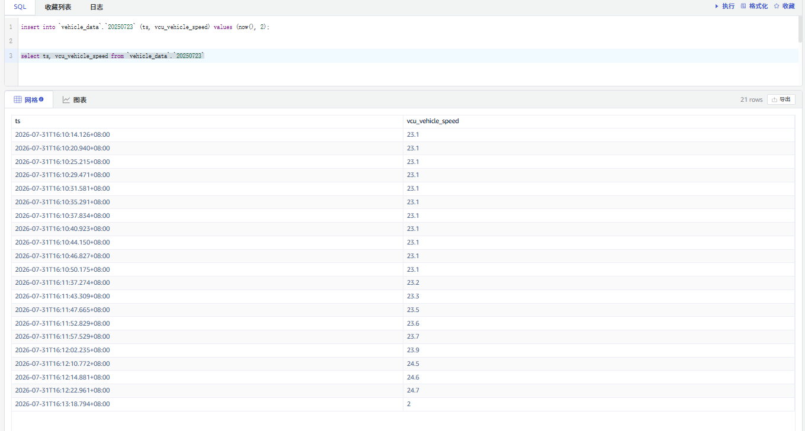Viewport: 805px width, 431px height.
Task: Select timestamp 2026-07-31T16:12:02.235+08:00
Action: point(62,350)
